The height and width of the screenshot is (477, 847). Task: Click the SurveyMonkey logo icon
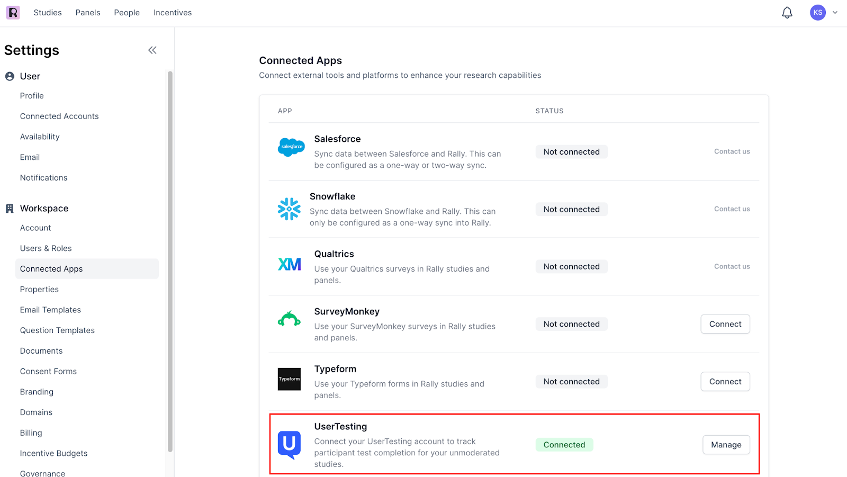pos(289,319)
